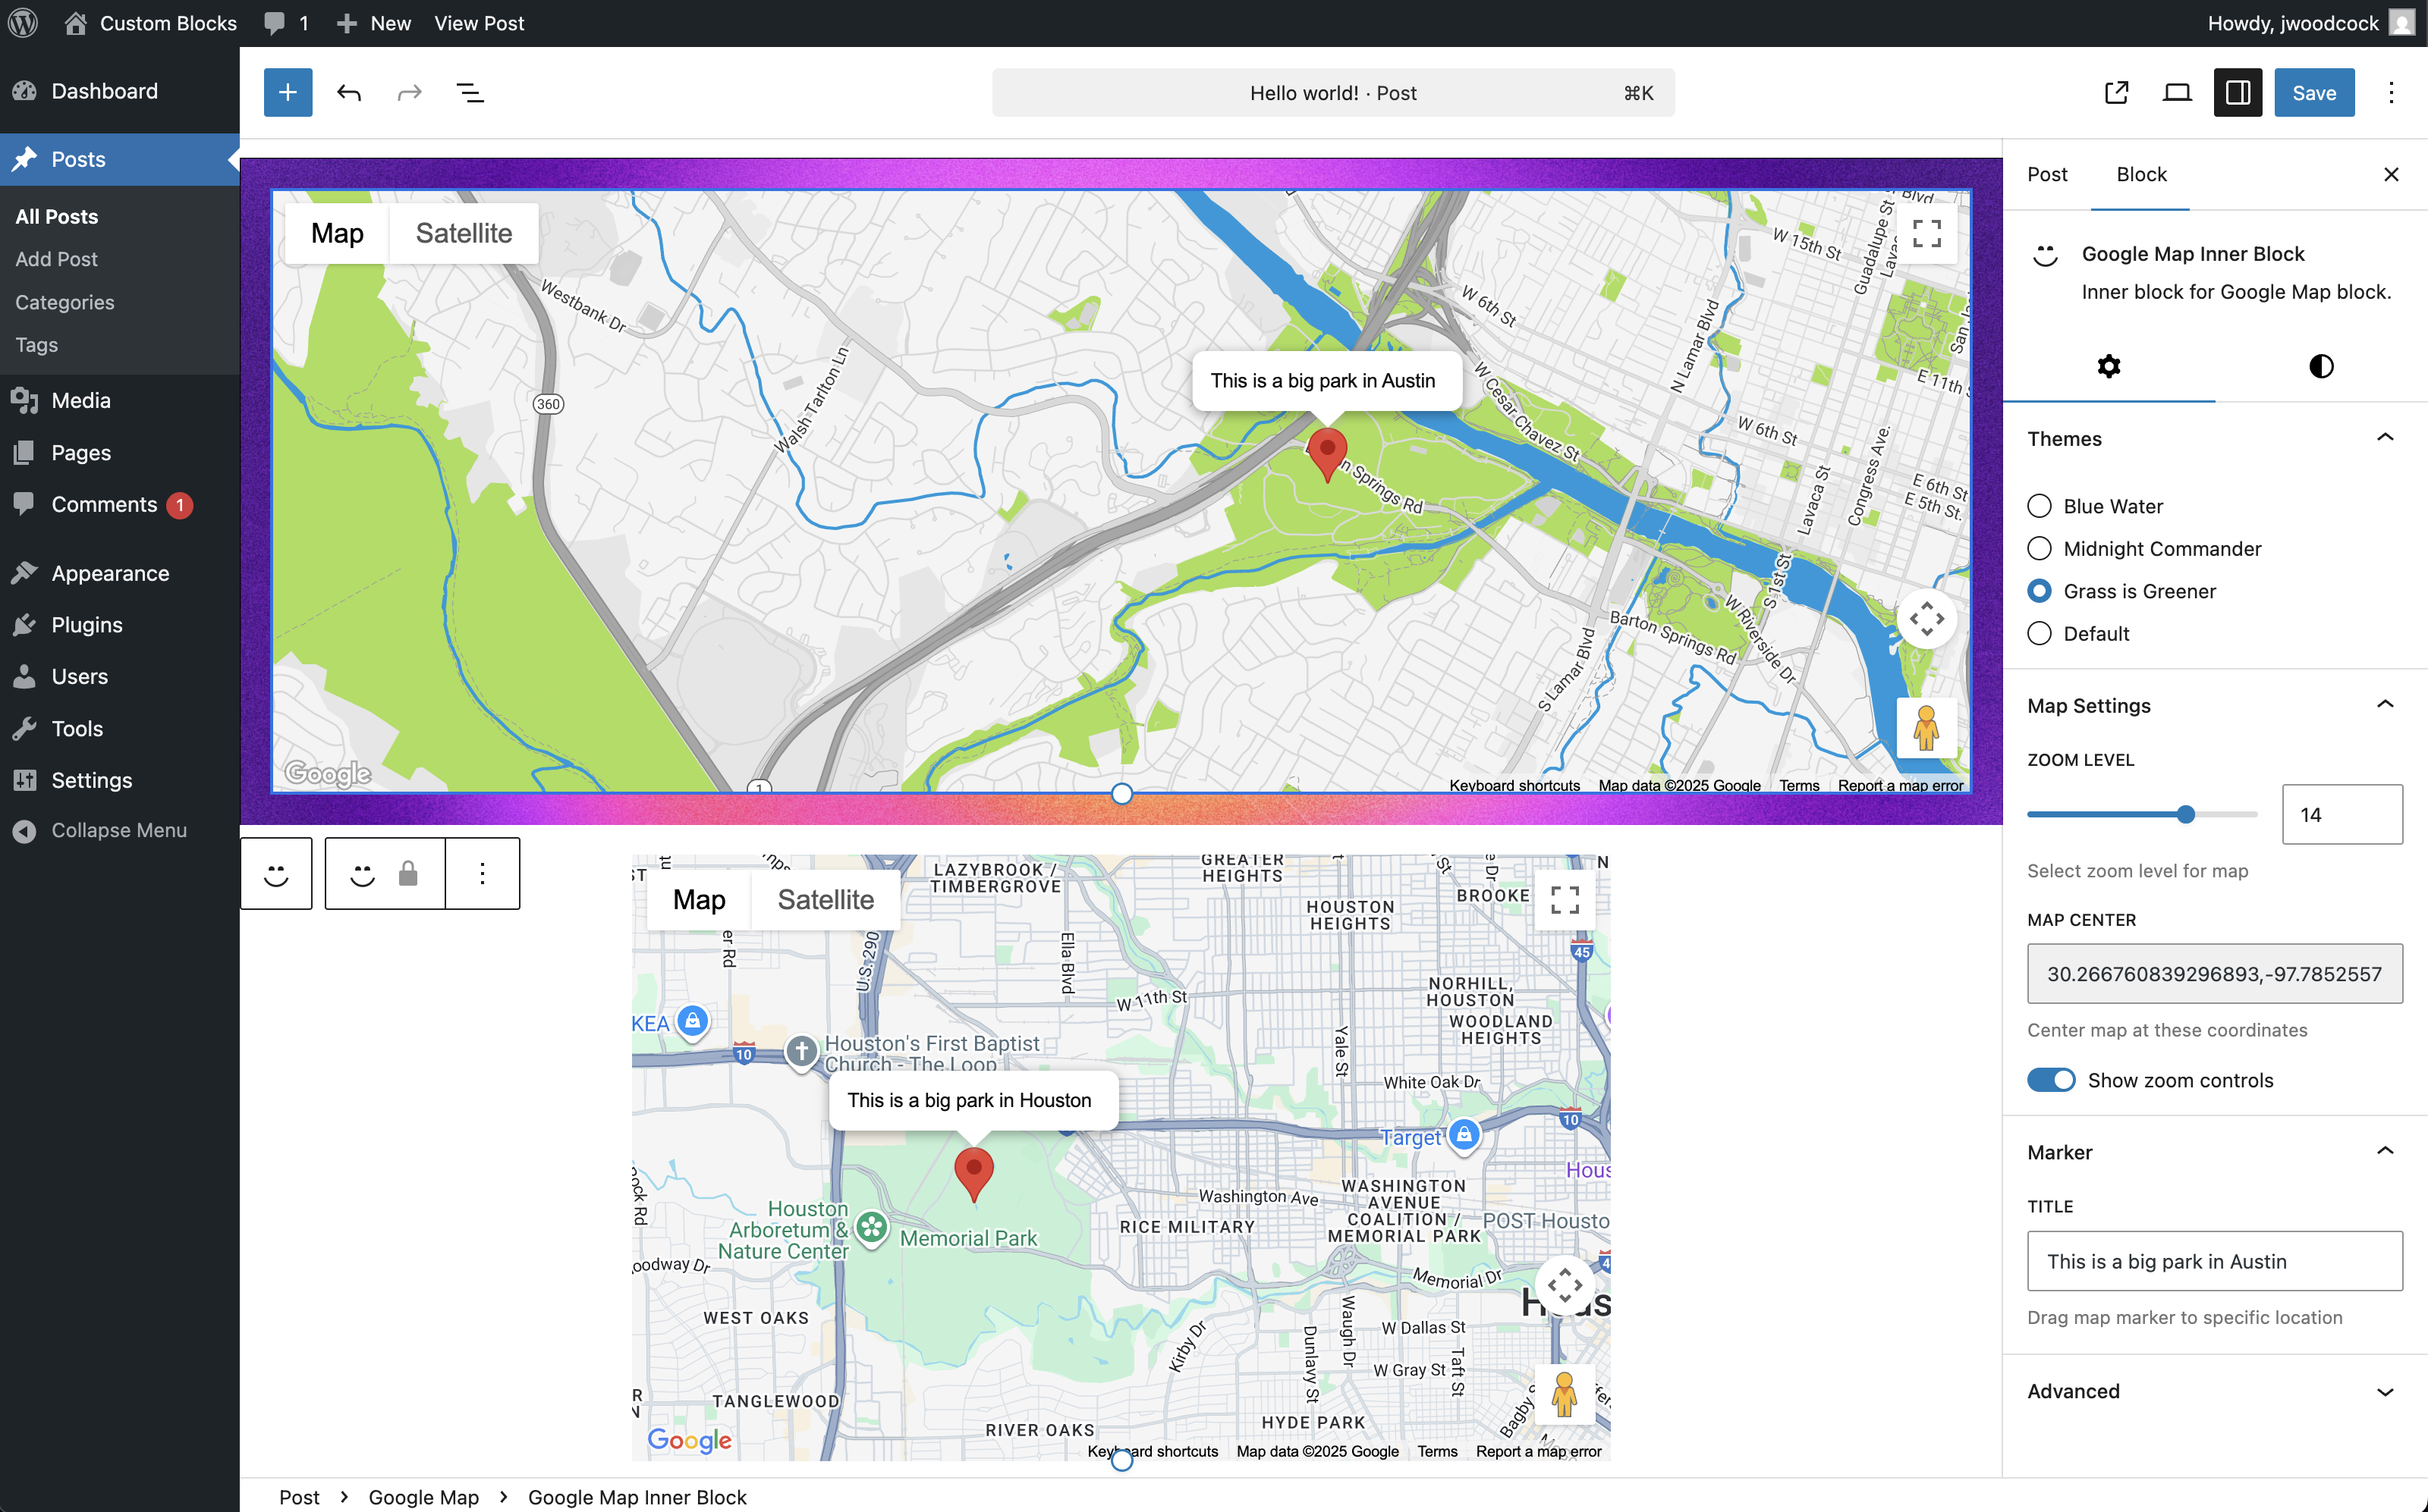Collapse the Map Settings panel
Viewport: 2428px width, 1512px height.
2215,705
